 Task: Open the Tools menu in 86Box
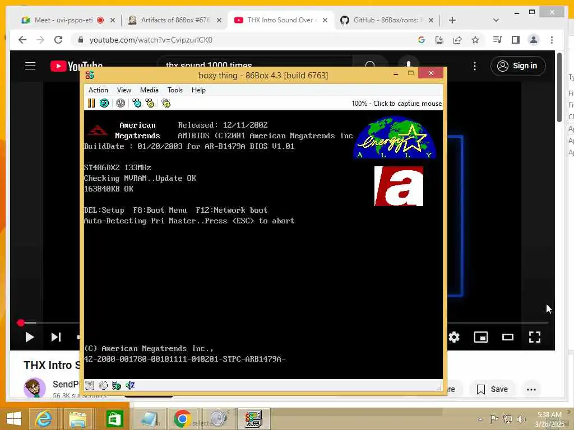(175, 90)
